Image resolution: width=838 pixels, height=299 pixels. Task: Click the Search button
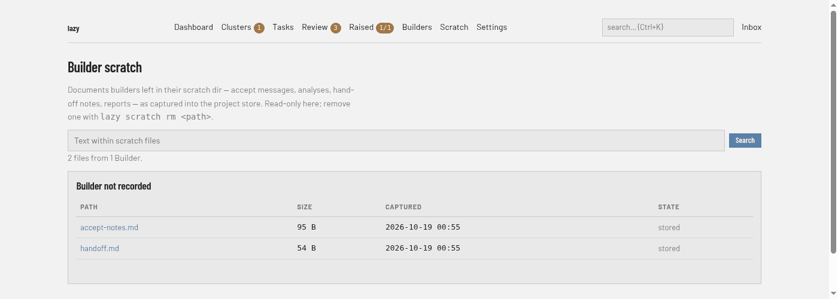(x=745, y=141)
